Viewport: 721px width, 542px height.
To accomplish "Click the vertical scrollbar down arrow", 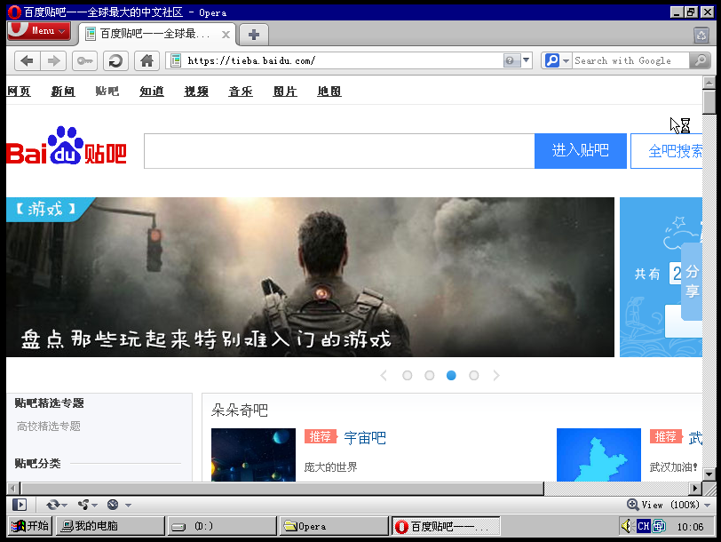I will click(x=709, y=474).
